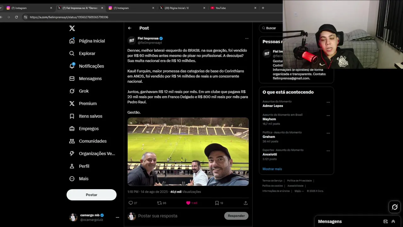Open Explorar search icon

tap(72, 54)
